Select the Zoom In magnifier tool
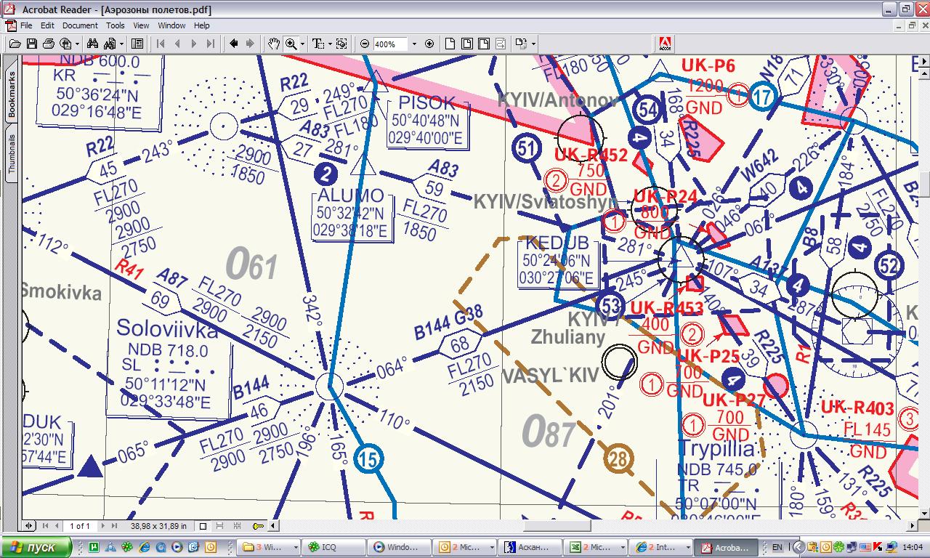 291,44
